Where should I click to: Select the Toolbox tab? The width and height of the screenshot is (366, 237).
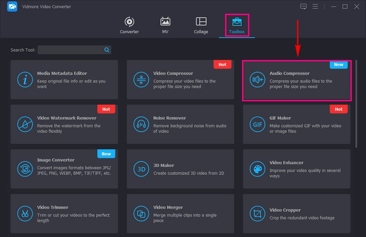(x=237, y=25)
